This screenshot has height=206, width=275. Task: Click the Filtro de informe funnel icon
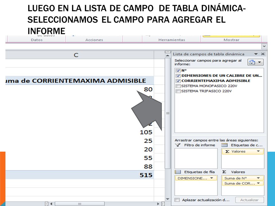click(x=178, y=145)
